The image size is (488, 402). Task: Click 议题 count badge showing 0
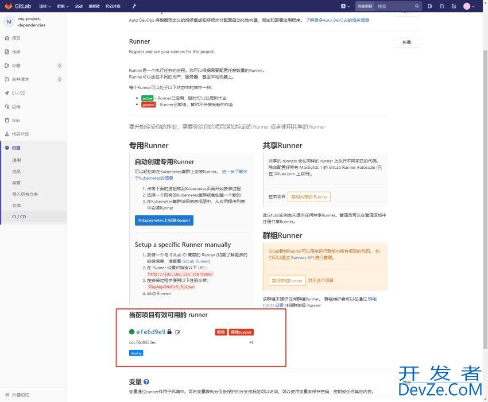60,65
